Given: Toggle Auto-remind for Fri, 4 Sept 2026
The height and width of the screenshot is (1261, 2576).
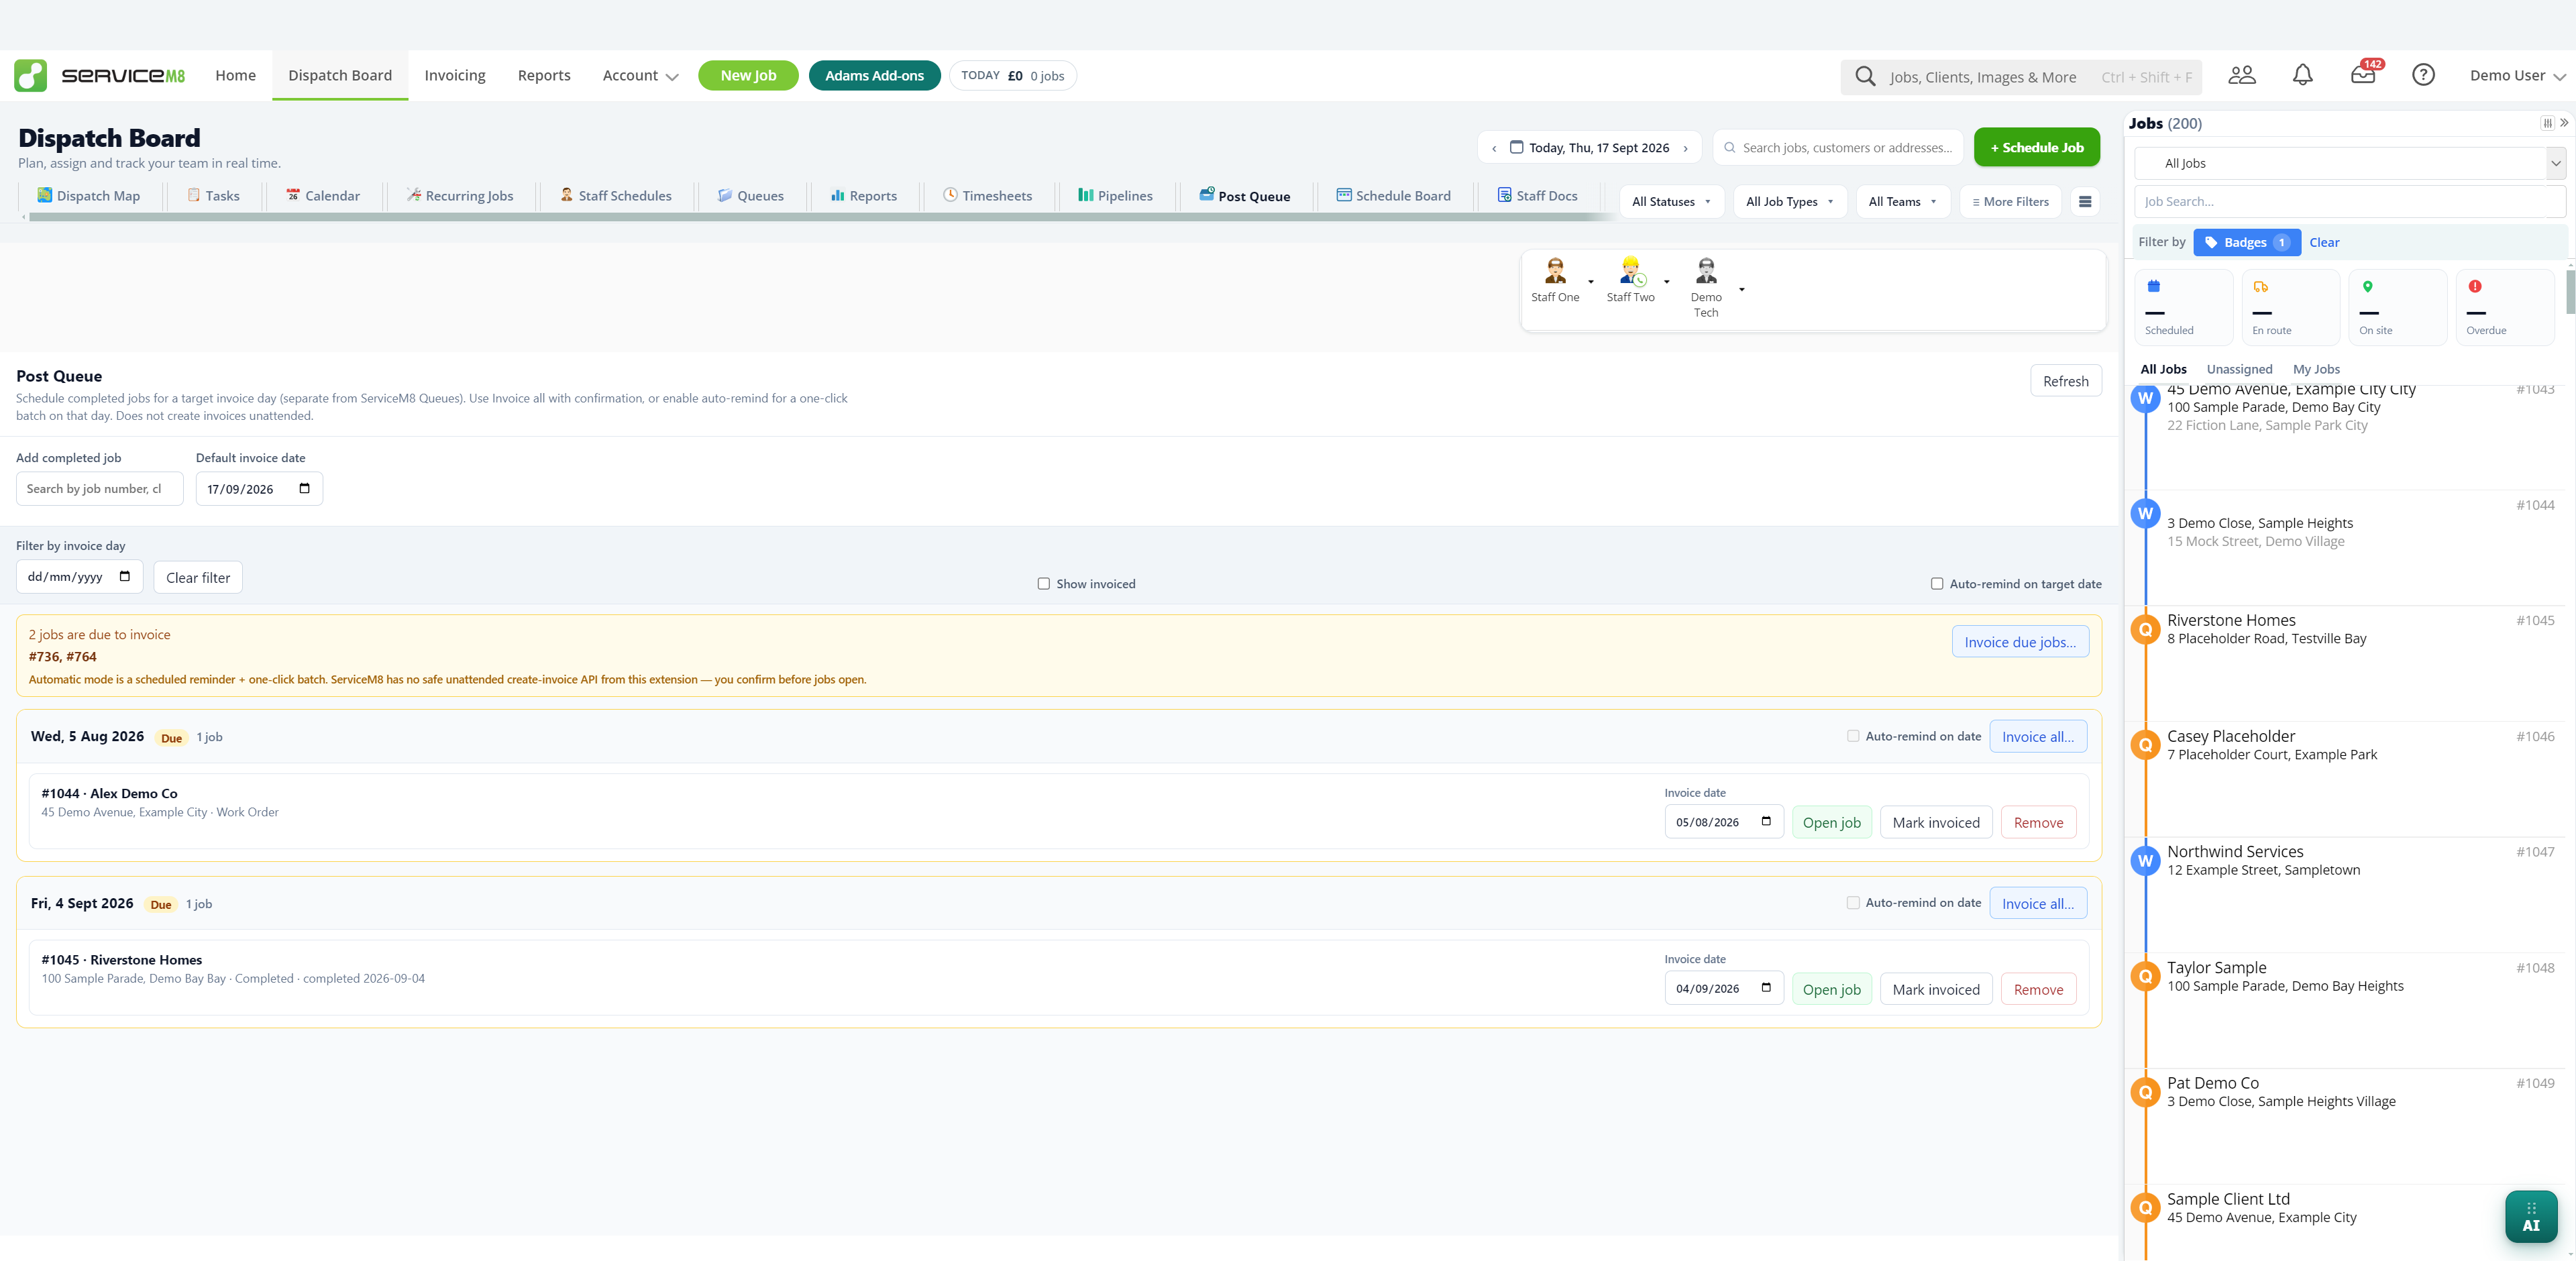Looking at the screenshot, I should click(1853, 903).
